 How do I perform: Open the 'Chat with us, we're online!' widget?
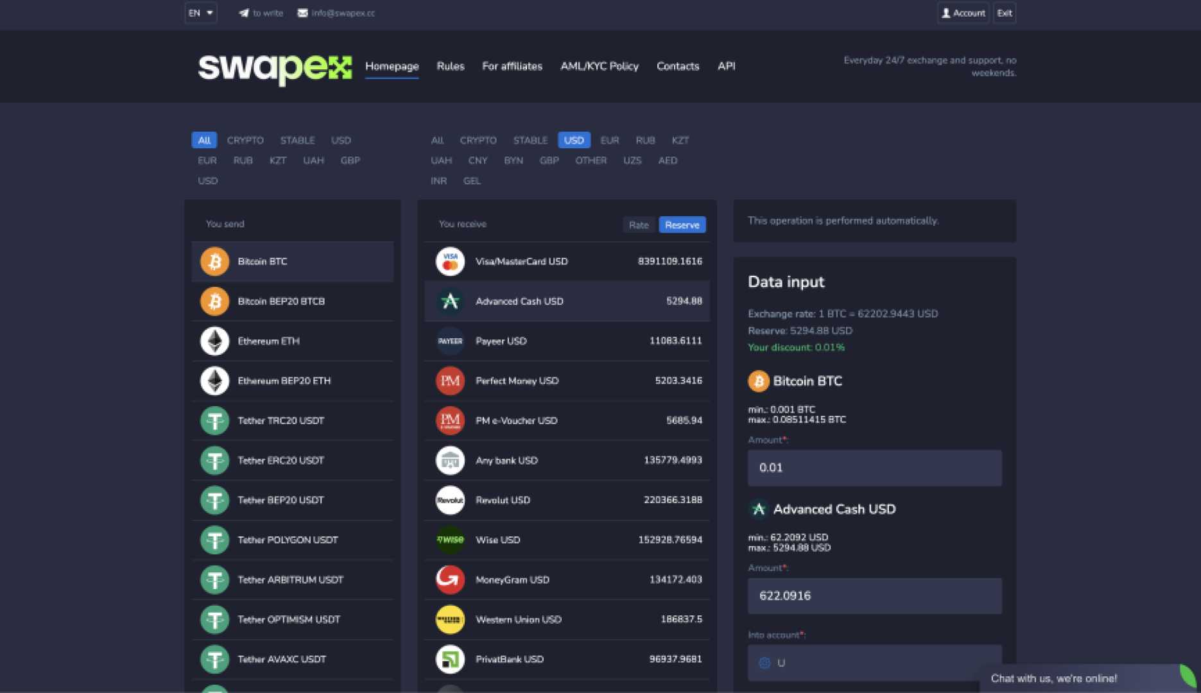(1088, 678)
